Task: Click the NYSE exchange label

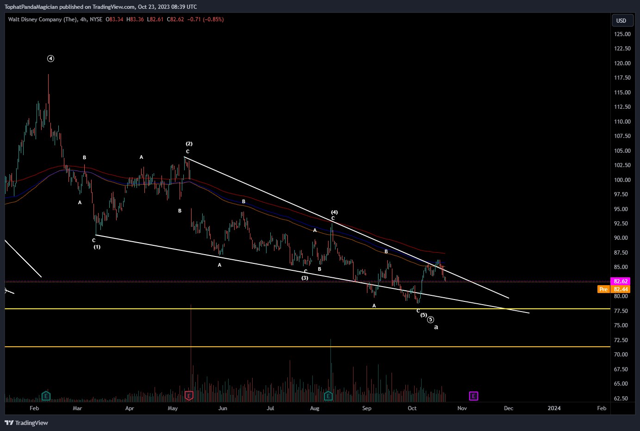Action: pos(96,19)
